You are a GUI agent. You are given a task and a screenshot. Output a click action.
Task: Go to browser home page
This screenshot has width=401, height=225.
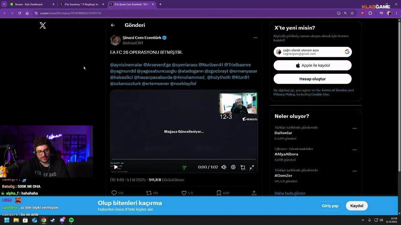(x=27, y=13)
